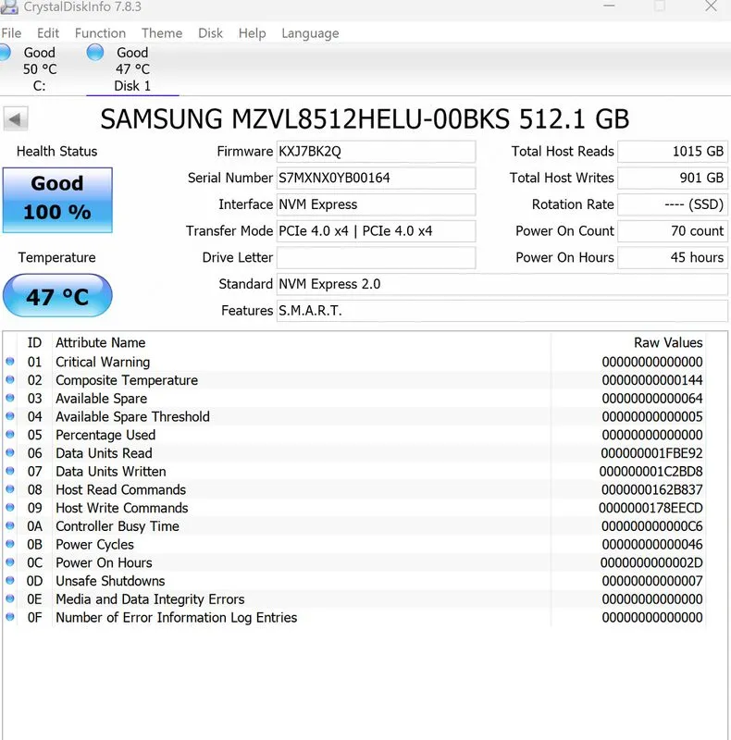
Task: Click the previous disk arrow button
Action: pos(16,119)
